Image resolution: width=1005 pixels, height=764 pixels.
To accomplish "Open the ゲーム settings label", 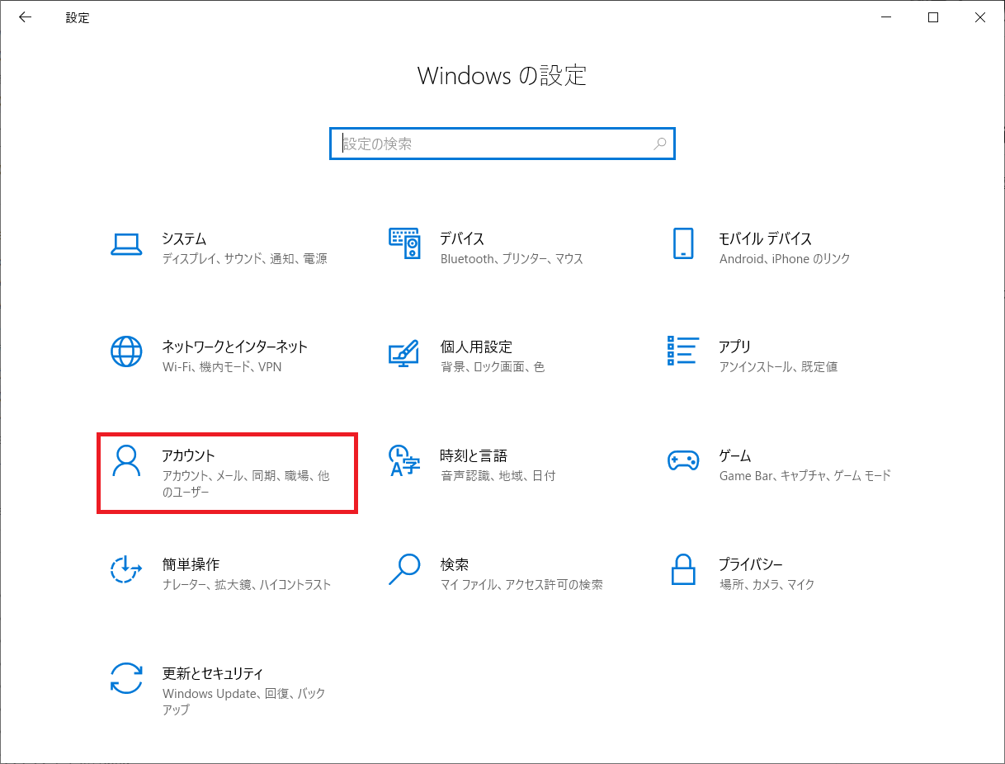I will 734,455.
